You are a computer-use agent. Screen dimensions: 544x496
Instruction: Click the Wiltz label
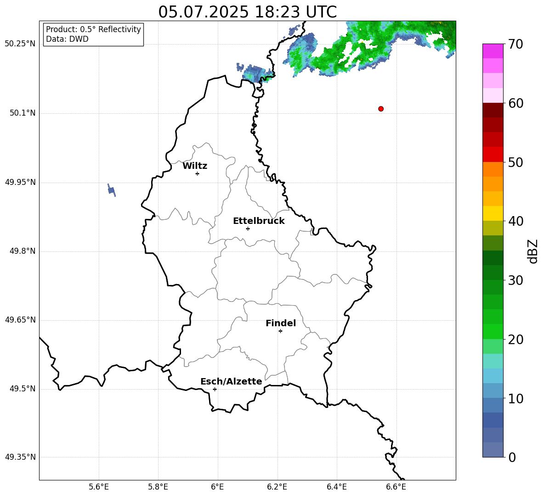coord(195,166)
